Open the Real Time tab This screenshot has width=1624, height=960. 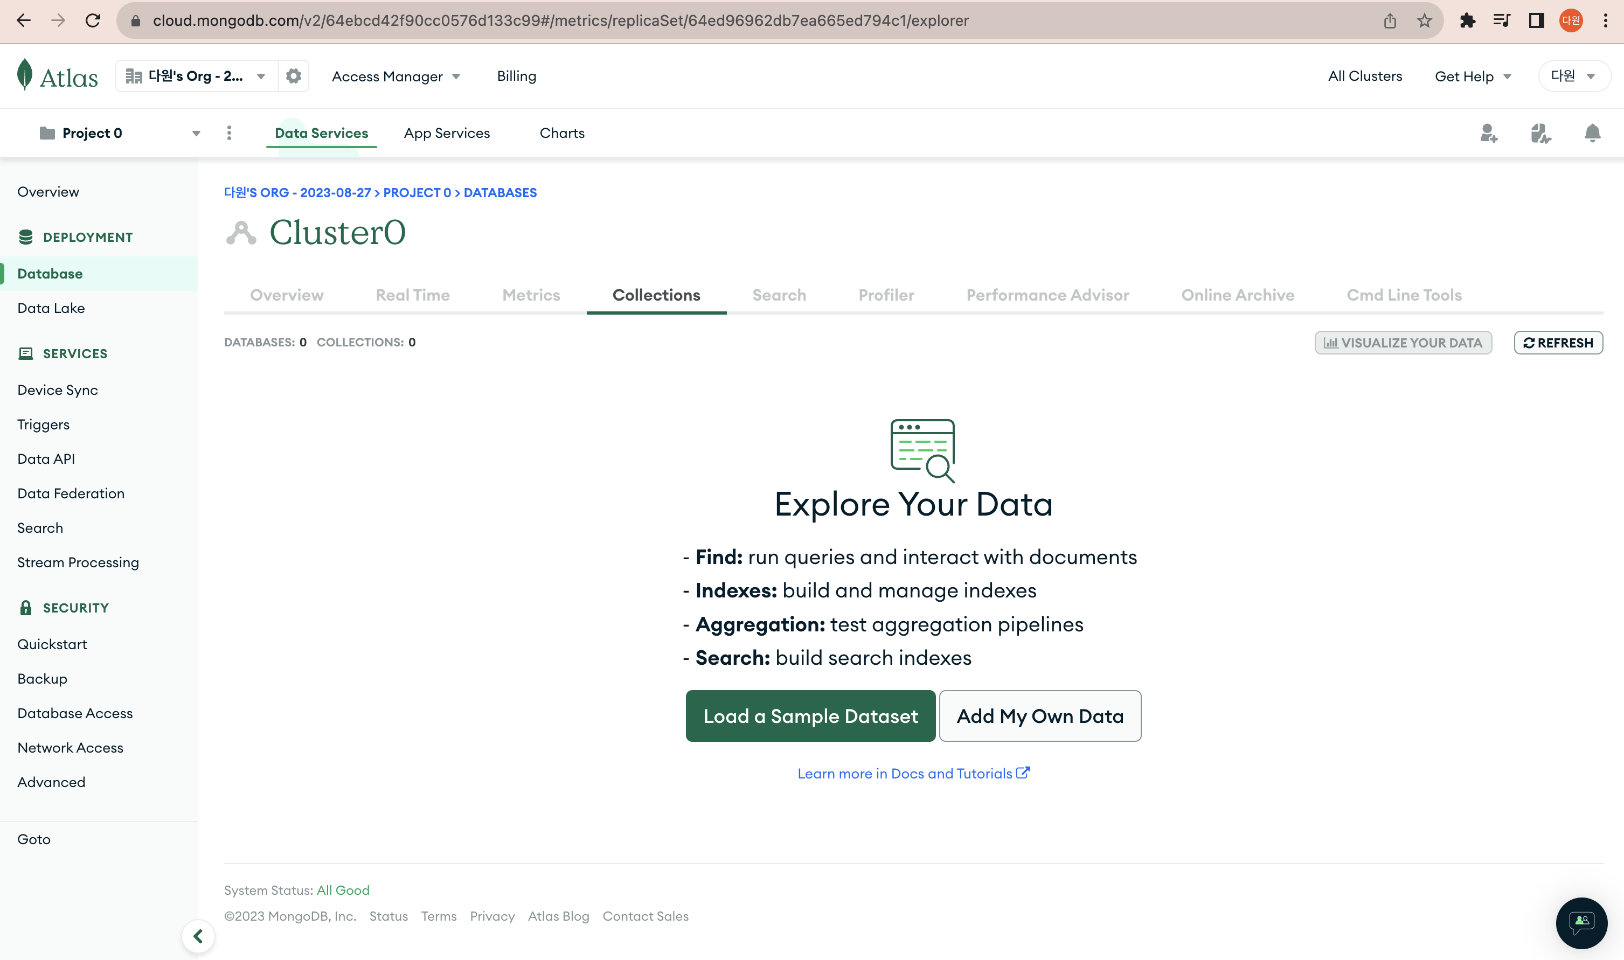[413, 295]
